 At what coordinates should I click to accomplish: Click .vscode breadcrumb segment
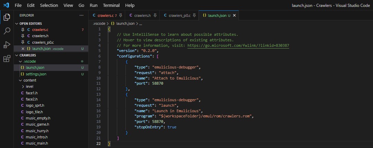coord(99,23)
